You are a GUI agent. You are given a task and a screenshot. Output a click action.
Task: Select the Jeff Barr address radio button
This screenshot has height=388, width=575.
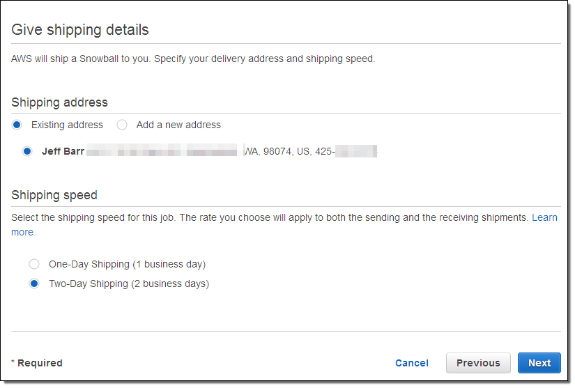click(x=27, y=151)
